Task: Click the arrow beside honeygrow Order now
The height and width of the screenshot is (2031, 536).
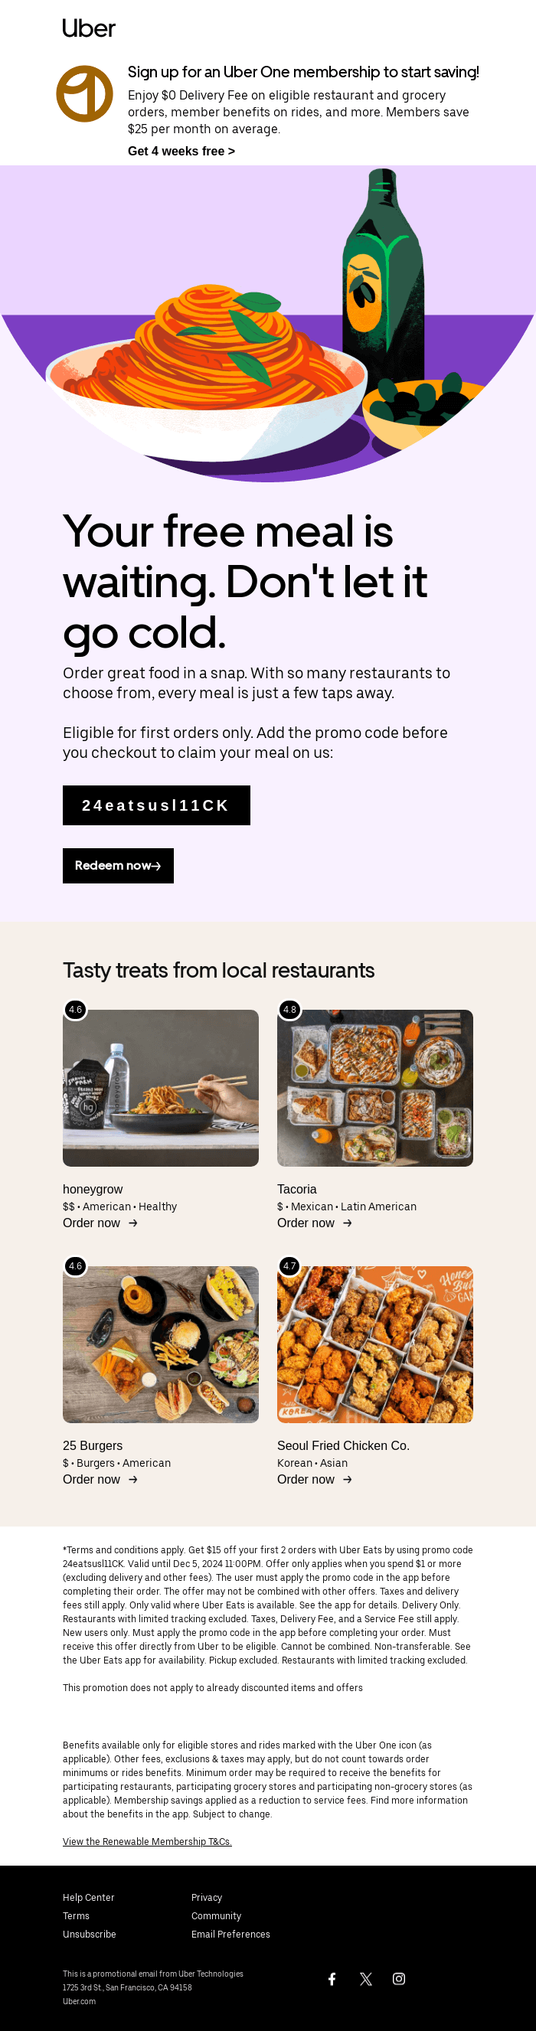Action: point(133,1223)
